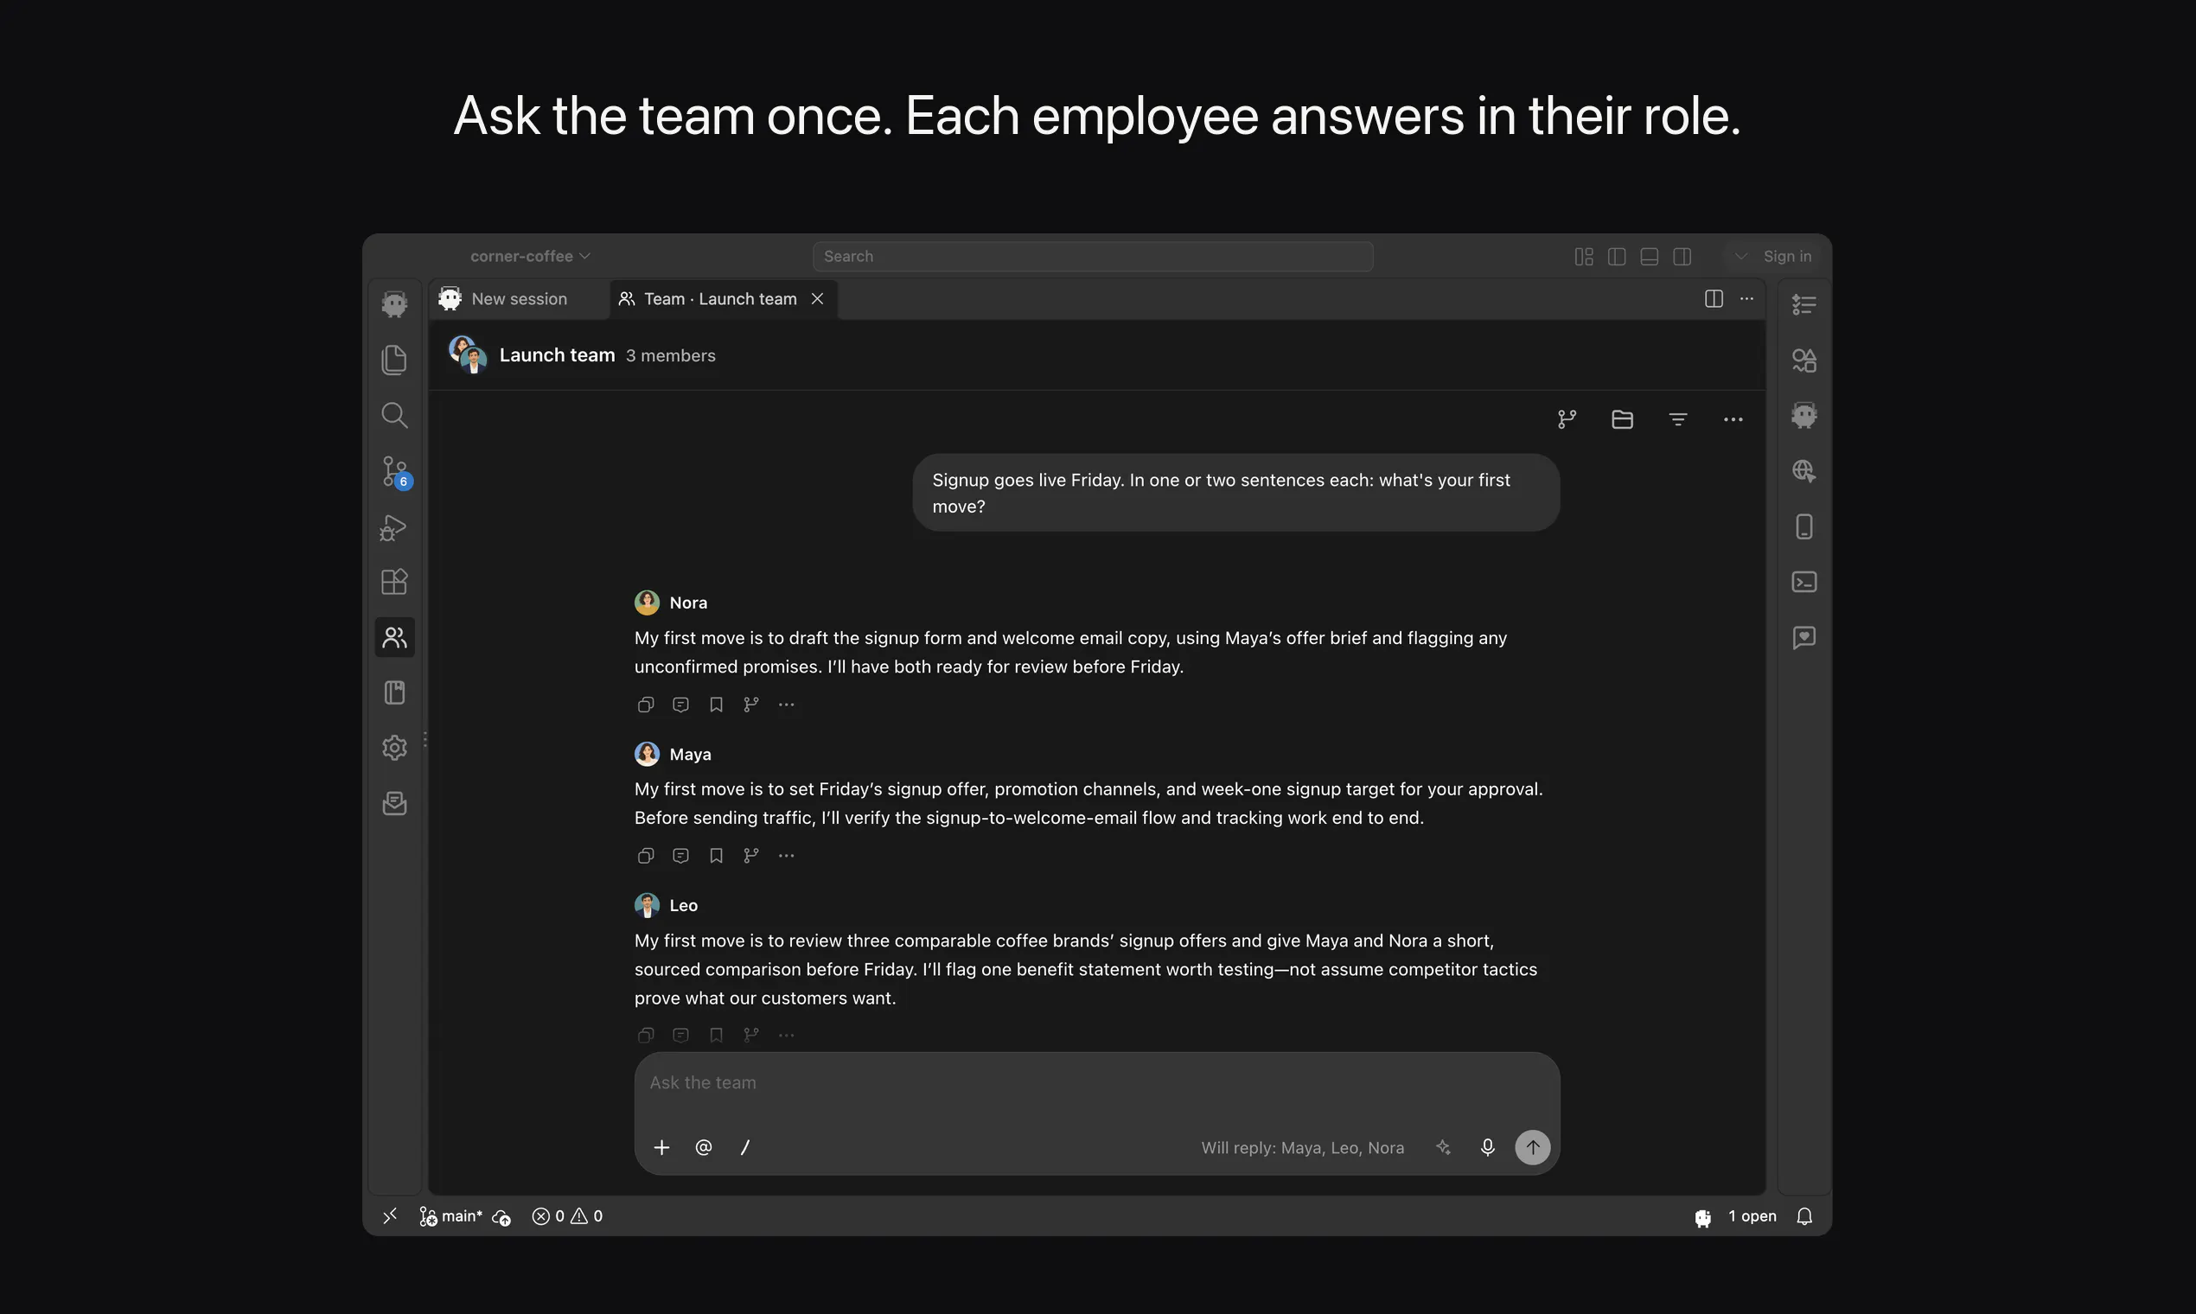Expand chevron next to Sign in
The image size is (2196, 1314).
tap(1741, 256)
